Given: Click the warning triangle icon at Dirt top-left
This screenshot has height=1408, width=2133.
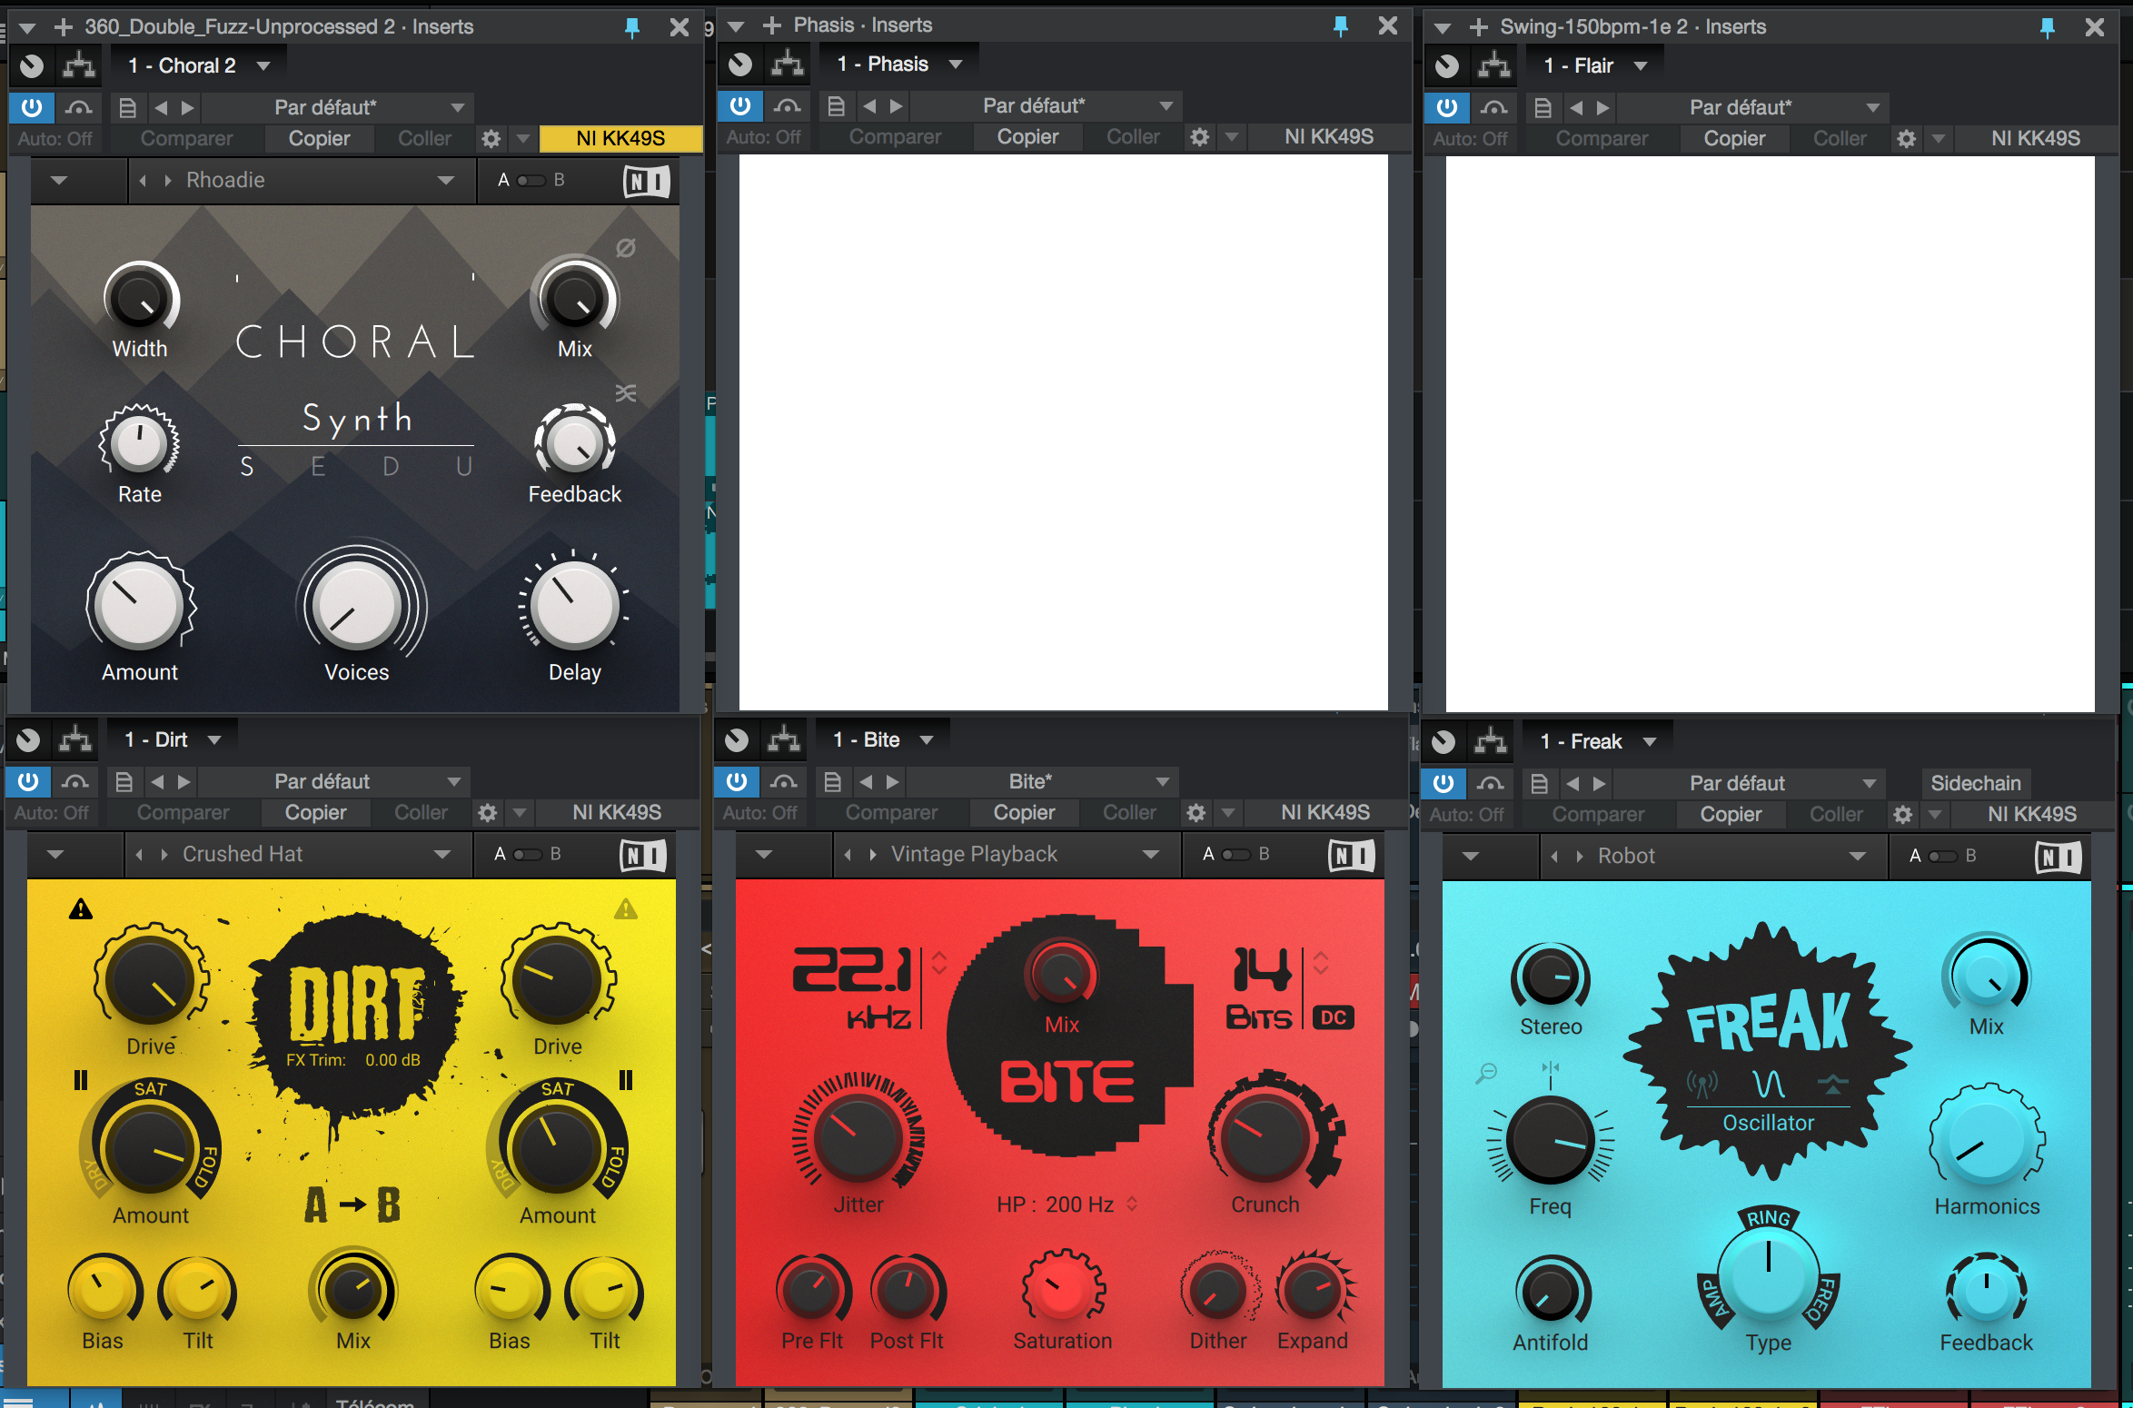Looking at the screenshot, I should 81,909.
